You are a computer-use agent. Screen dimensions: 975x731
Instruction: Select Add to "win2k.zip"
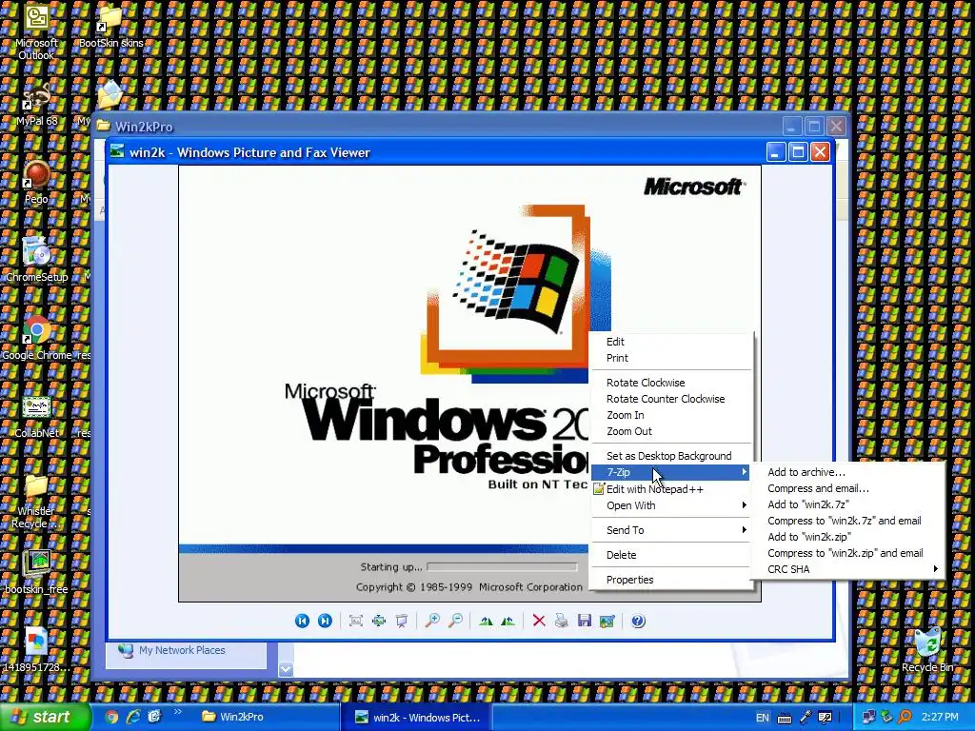[x=847, y=537]
